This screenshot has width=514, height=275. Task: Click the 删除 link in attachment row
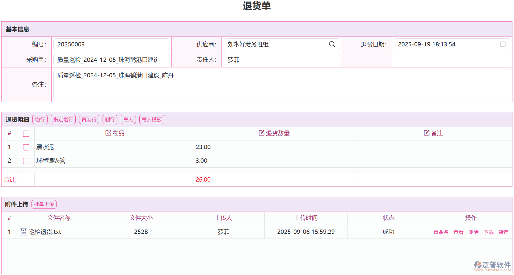(x=473, y=232)
